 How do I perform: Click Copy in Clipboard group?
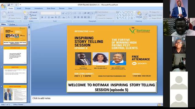click(x=11, y=15)
